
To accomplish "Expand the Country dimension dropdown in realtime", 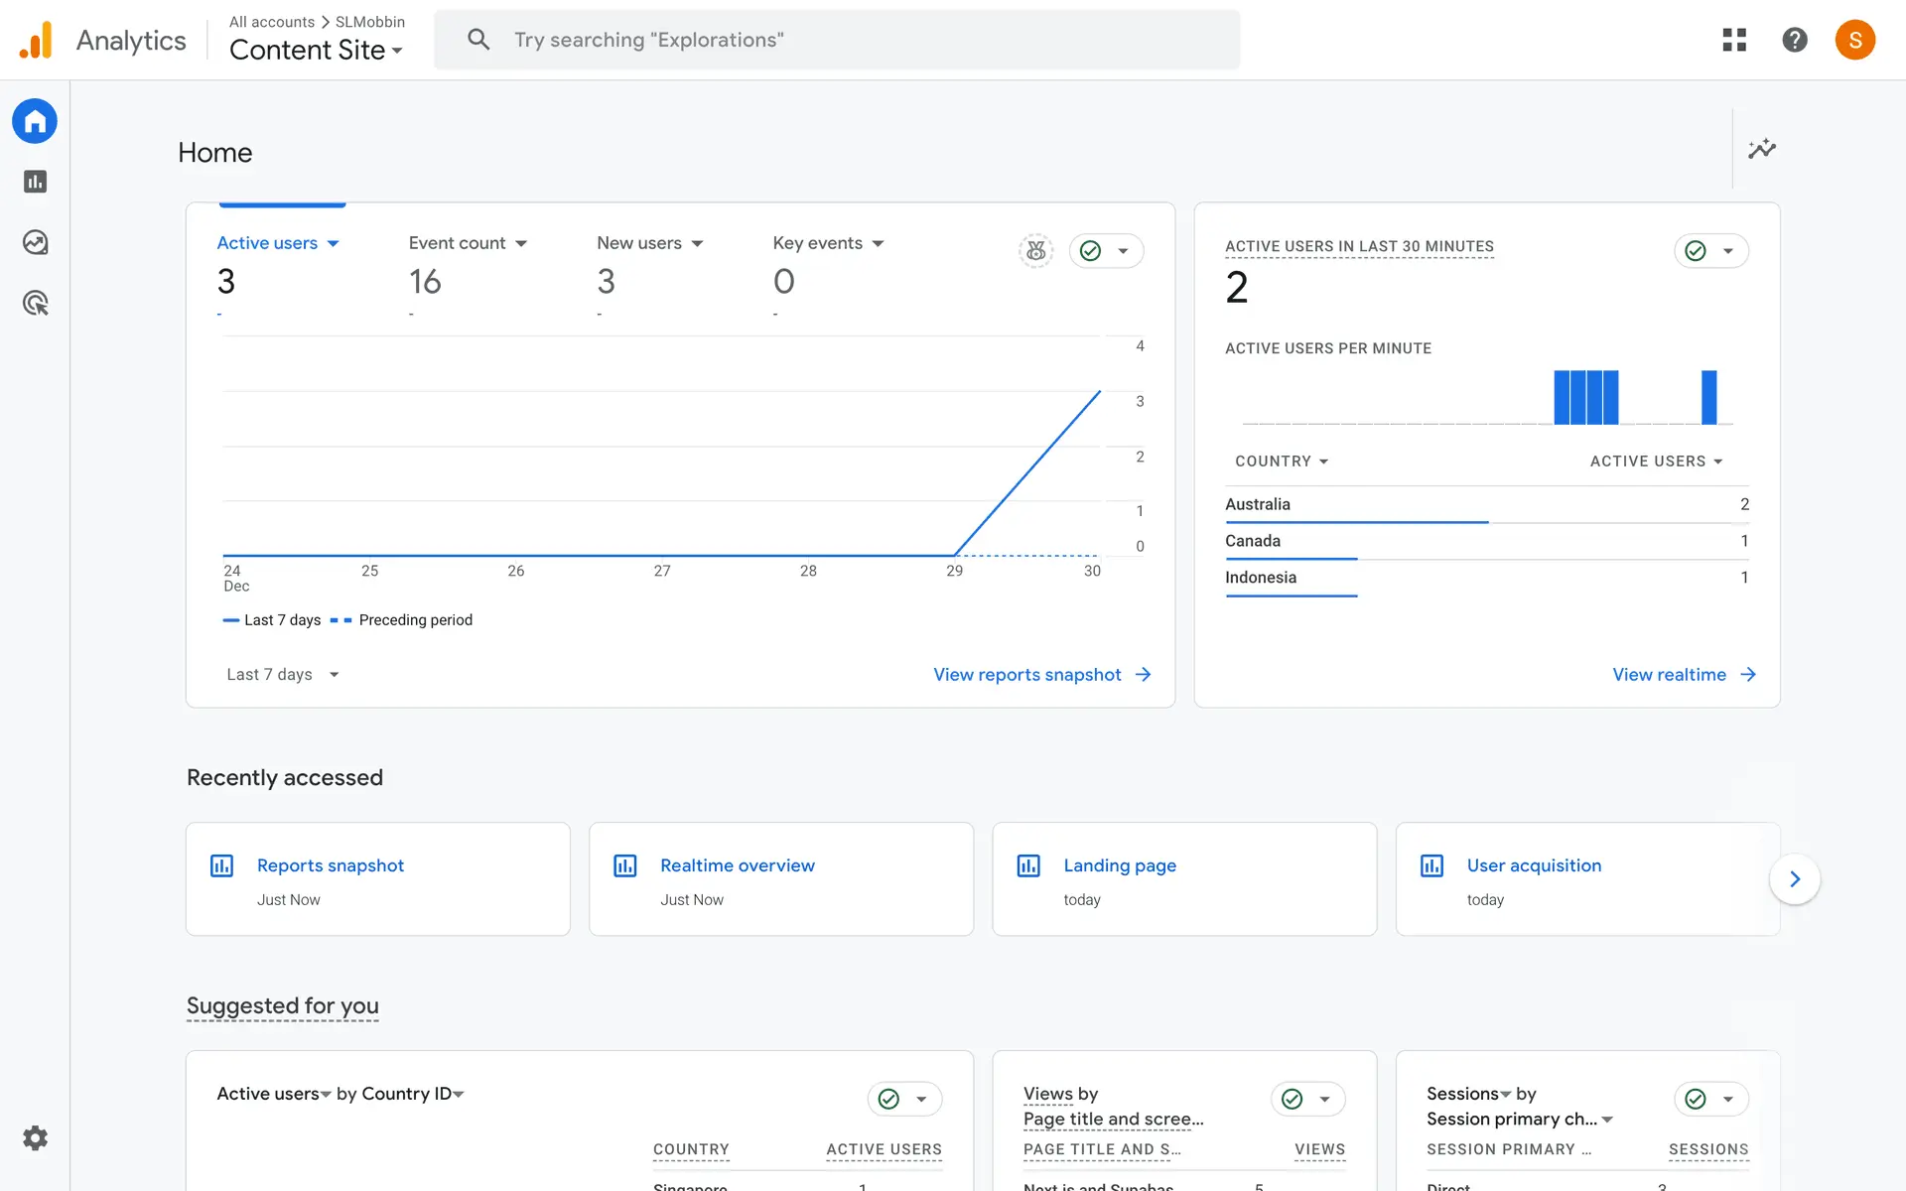I will 1281,462.
